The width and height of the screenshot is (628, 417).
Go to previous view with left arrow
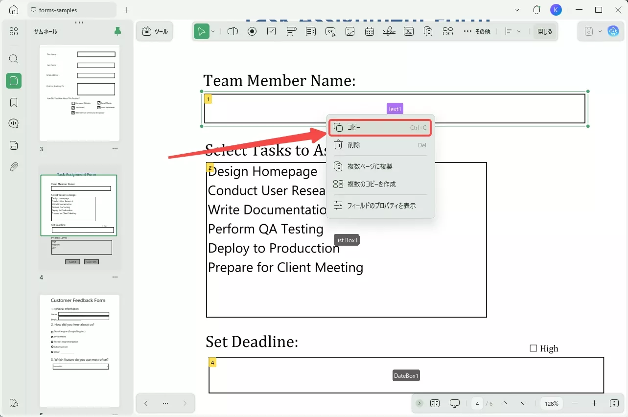(x=146, y=403)
